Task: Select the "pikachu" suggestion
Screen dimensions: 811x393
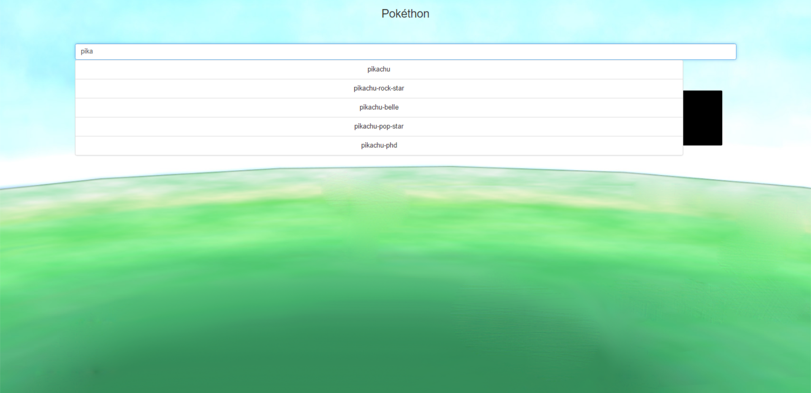Action: [x=379, y=70]
